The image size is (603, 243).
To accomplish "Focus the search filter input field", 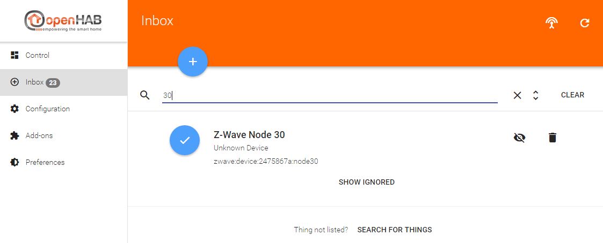I will click(x=330, y=95).
